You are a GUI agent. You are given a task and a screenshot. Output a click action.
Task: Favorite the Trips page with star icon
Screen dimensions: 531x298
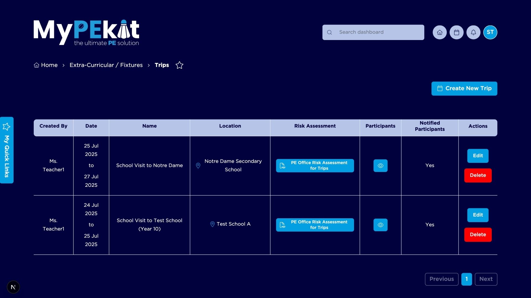point(179,65)
